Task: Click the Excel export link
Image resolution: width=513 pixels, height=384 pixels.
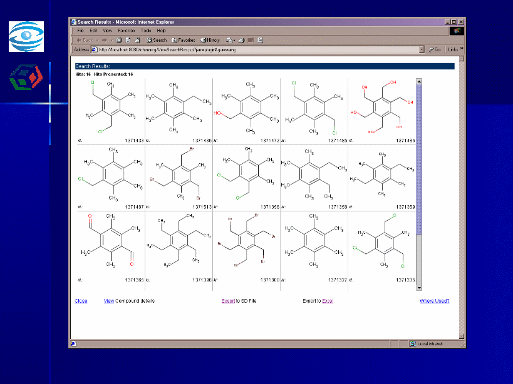Action: coord(328,301)
